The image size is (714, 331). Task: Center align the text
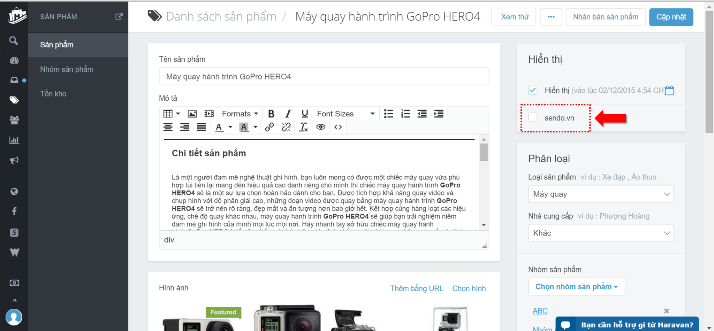(168, 127)
